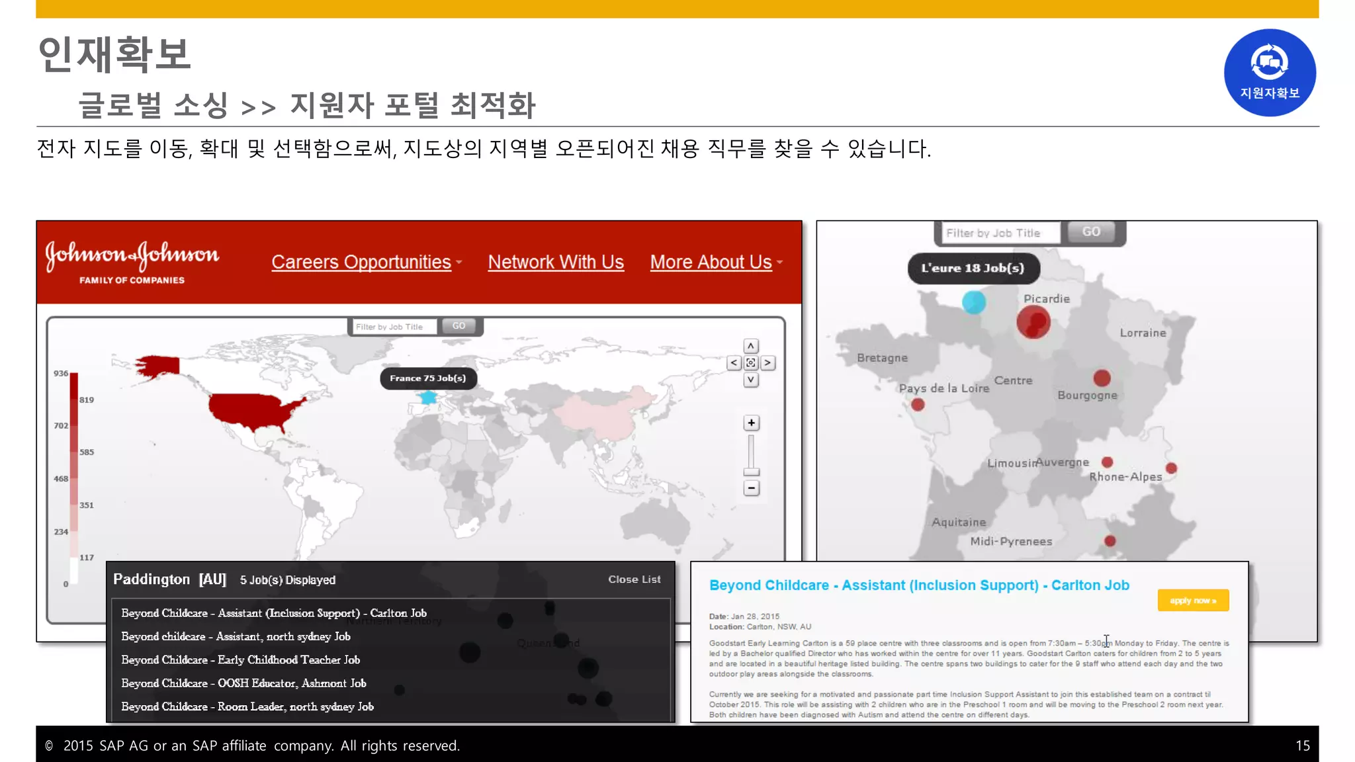This screenshot has height=762, width=1355.
Task: Open OOSH Educator, Ashmont Job listing
Action: pos(243,683)
